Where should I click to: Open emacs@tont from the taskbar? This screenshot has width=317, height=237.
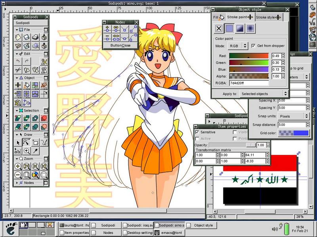tap(169, 233)
